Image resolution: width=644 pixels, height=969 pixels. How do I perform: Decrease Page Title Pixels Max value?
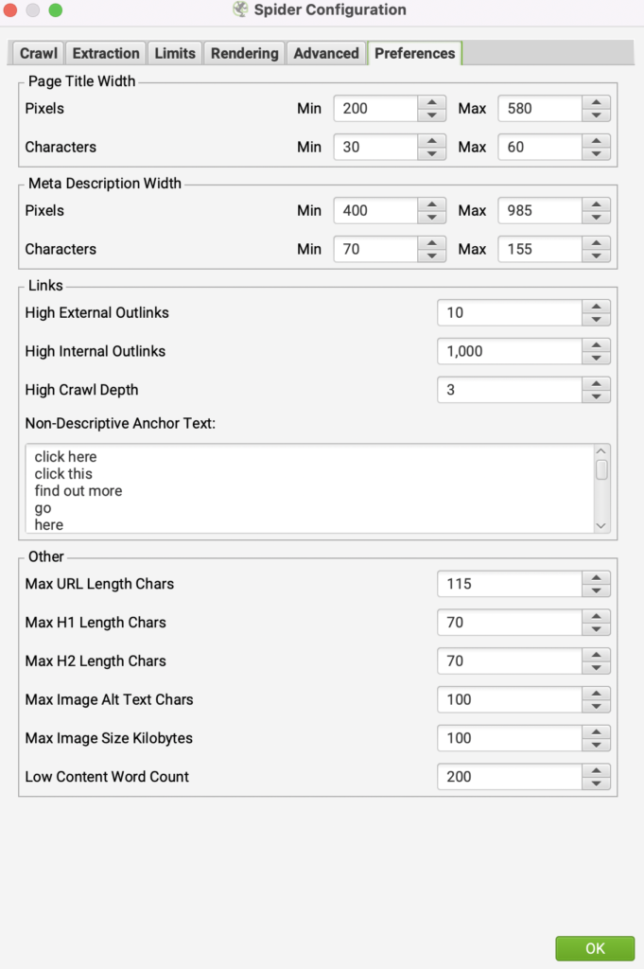[596, 115]
